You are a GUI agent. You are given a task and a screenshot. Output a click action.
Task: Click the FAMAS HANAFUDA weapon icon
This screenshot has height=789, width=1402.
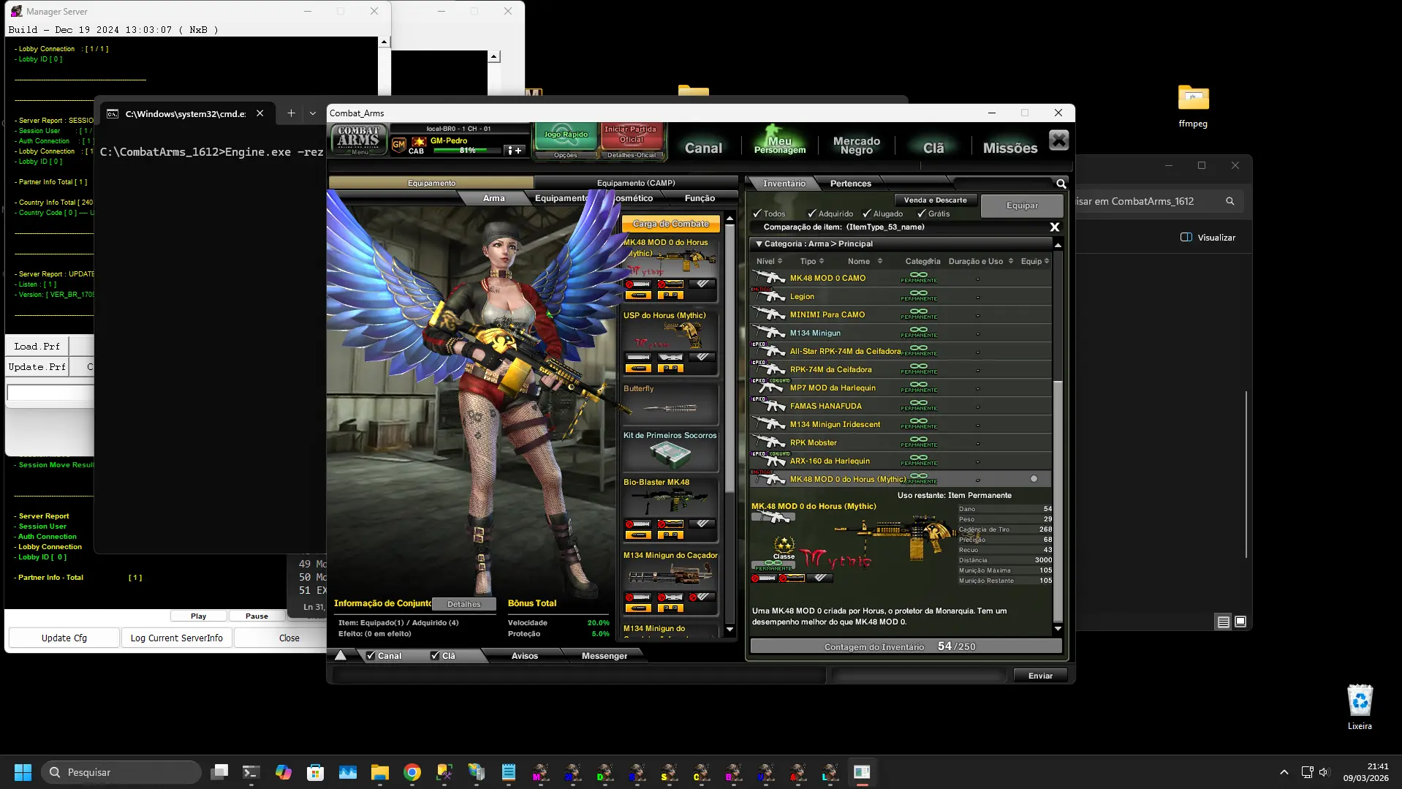coord(769,406)
